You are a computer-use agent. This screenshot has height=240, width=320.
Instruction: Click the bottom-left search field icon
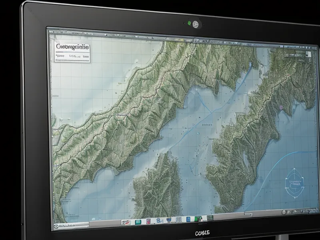56,226
